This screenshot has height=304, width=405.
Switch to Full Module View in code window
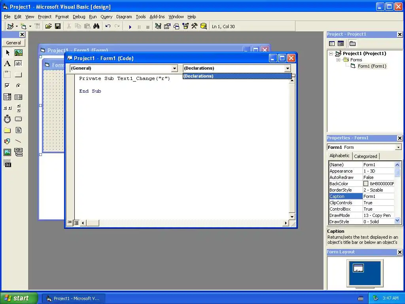click(x=76, y=222)
